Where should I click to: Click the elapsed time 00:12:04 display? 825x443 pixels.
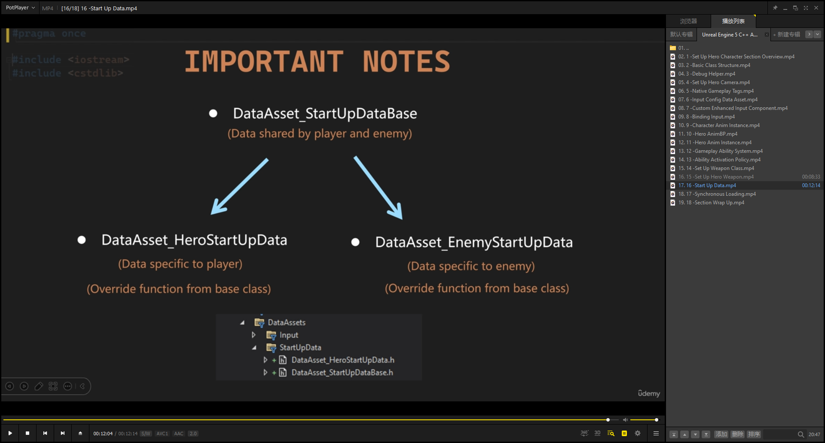point(103,434)
